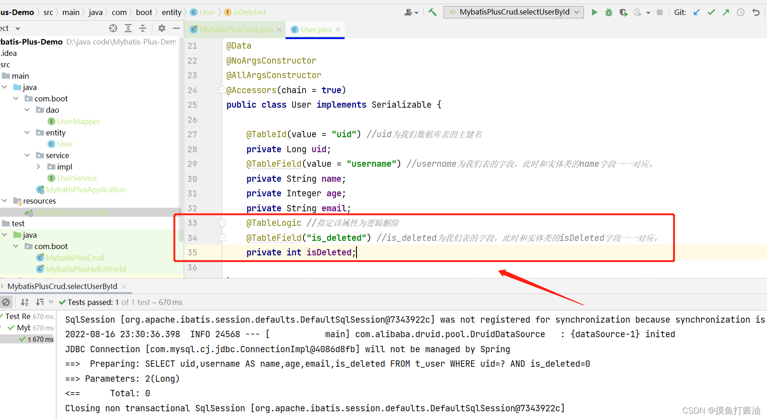Stop the running process with the square icon
This screenshot has width=767, height=419.
pyautogui.click(x=660, y=12)
